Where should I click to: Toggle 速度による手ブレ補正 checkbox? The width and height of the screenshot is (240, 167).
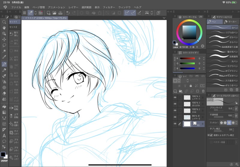pyautogui.click(x=211, y=135)
